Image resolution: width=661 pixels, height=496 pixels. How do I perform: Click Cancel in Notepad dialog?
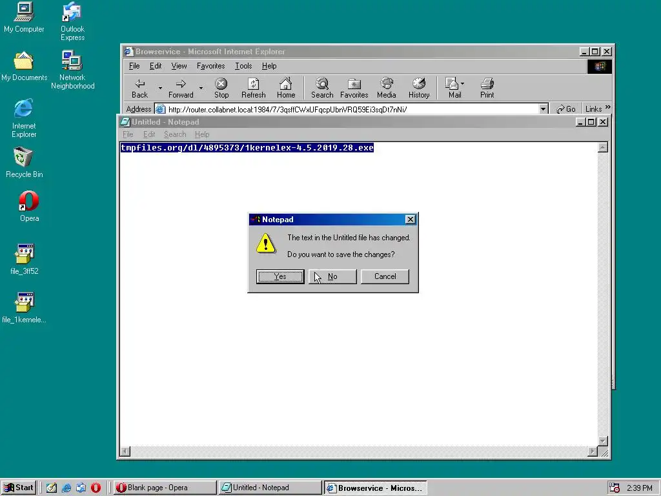pos(385,276)
